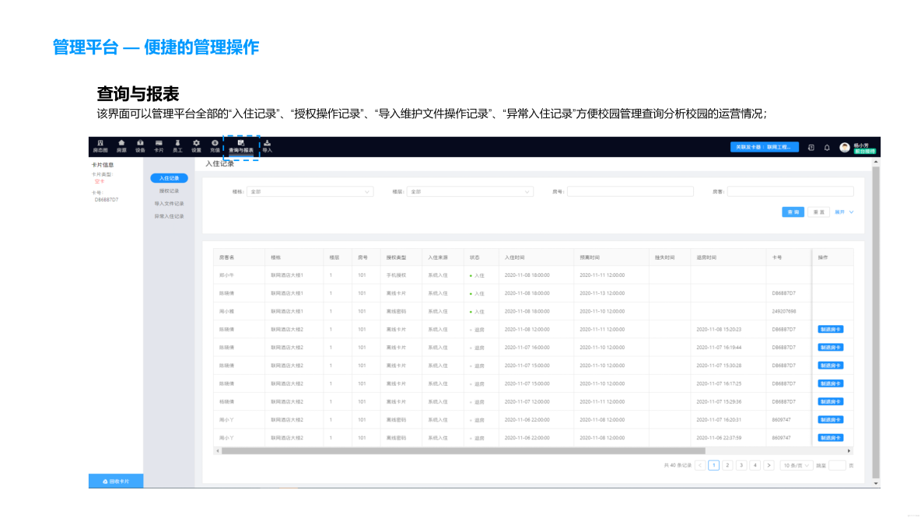Viewport: 921px width, 518px height.
Task: Click the 导入 import icon
Action: (268, 146)
